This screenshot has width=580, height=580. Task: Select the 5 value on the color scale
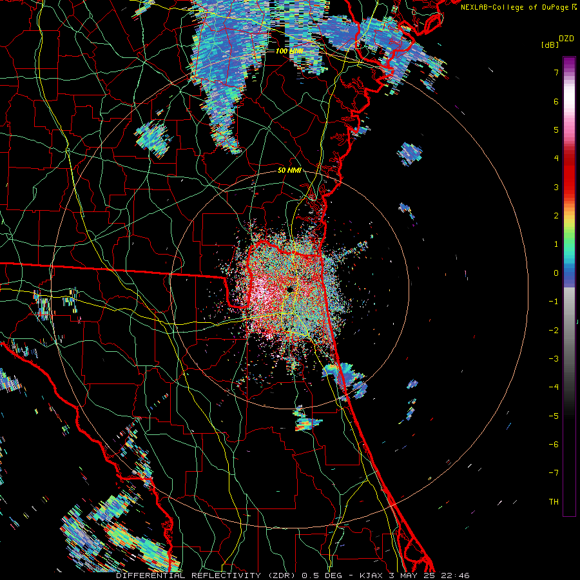556,130
